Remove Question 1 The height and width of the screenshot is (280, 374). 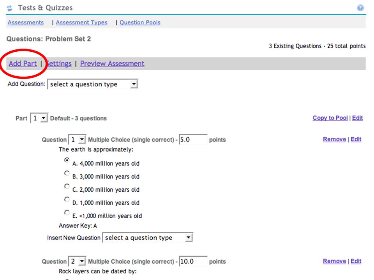click(x=334, y=139)
